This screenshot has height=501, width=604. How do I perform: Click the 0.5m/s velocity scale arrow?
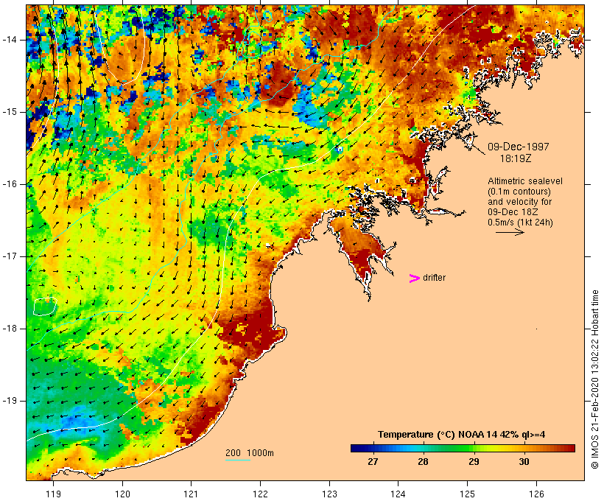click(x=510, y=232)
